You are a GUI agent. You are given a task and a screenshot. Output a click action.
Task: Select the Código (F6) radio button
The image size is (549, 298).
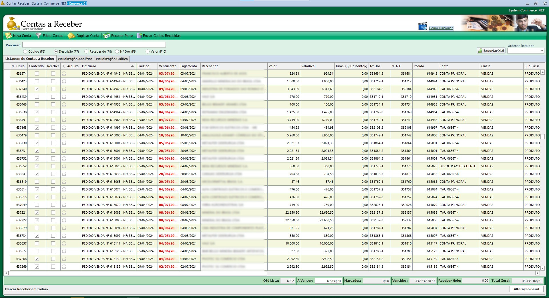25,52
